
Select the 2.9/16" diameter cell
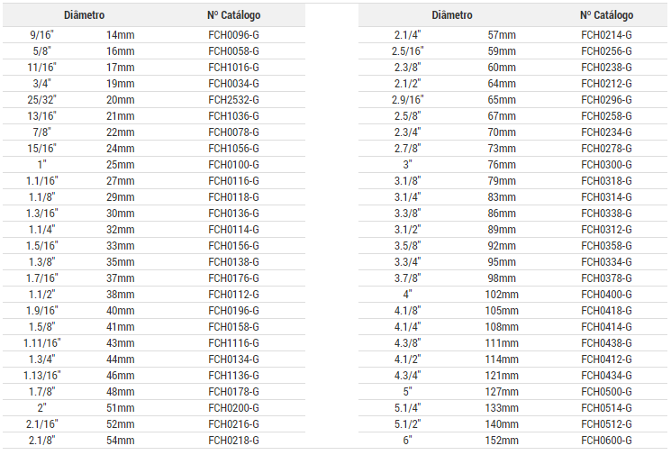408,100
